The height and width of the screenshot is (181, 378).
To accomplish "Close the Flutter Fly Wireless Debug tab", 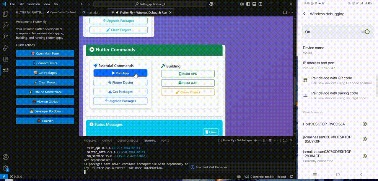I will tap(170, 13).
